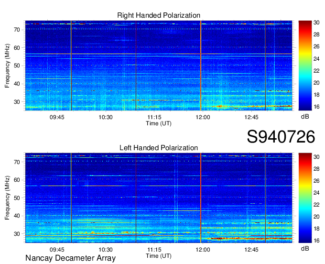325x264 pixels.
Task: Click "Time (UT)" label under right-handed plot
Action: click(x=159, y=123)
